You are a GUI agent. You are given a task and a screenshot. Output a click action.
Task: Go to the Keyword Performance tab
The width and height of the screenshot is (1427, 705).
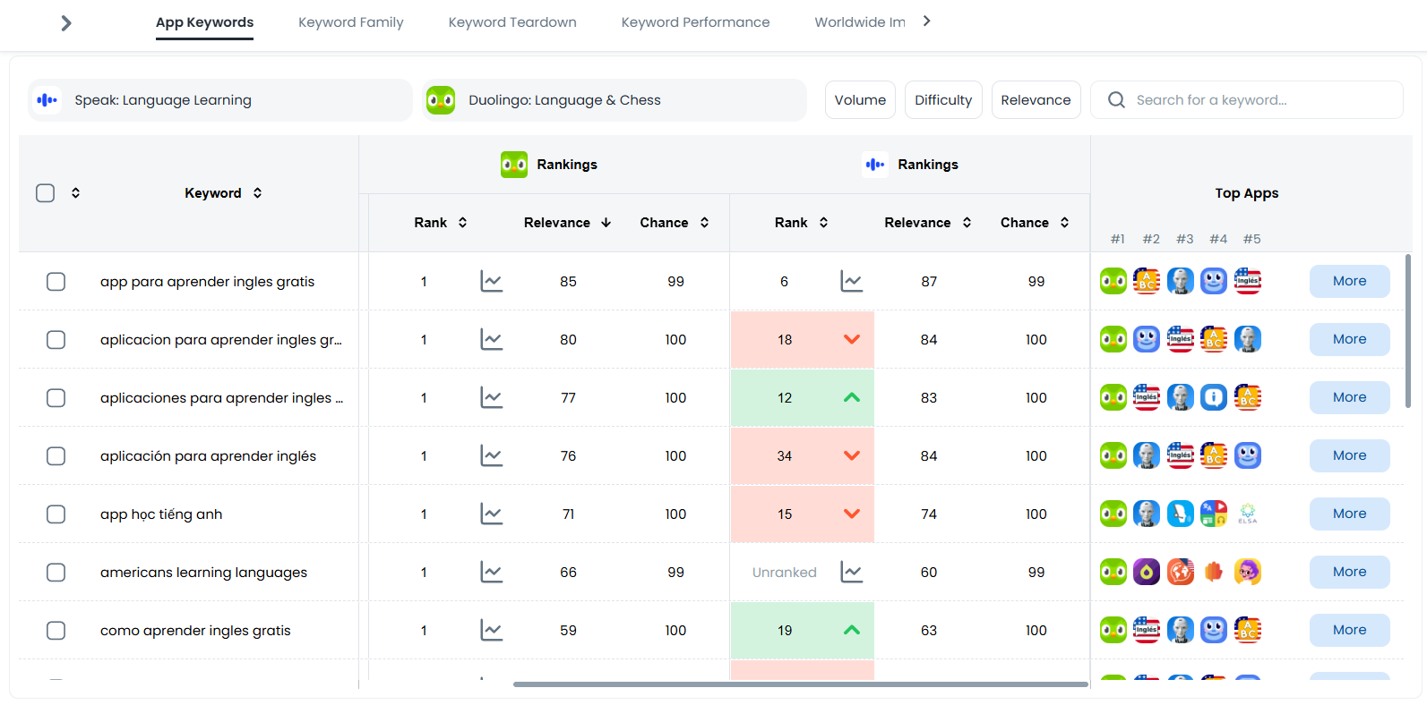[695, 22]
